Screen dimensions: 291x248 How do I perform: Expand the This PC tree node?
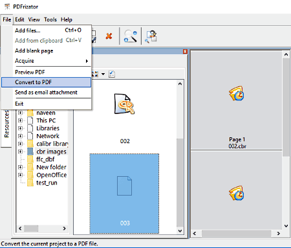pyautogui.click(x=20, y=120)
